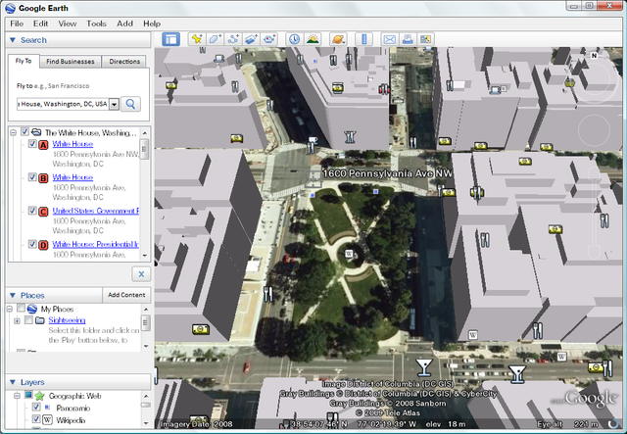The height and width of the screenshot is (434, 627).
Task: Click the Add Placemark pushpin icon
Action: [x=197, y=39]
